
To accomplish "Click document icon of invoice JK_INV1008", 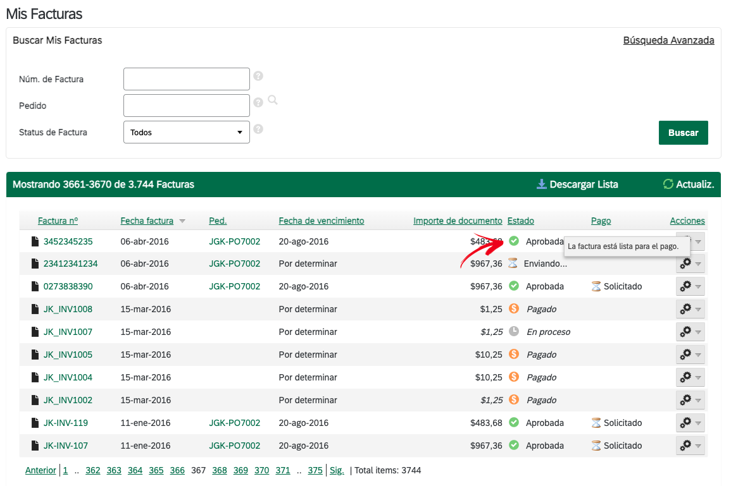I will pos(35,309).
